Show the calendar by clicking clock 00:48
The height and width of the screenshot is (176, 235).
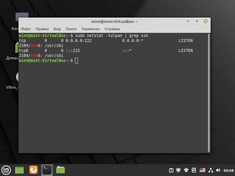228,170
